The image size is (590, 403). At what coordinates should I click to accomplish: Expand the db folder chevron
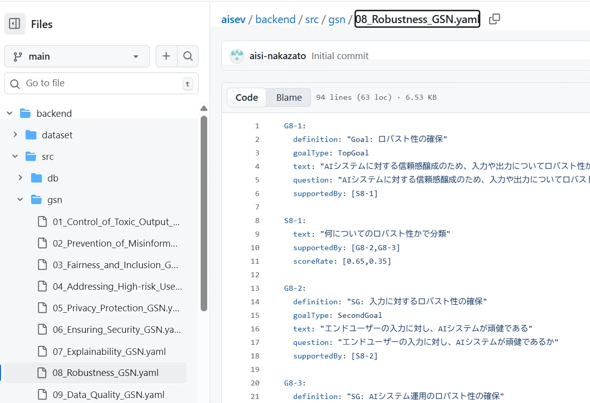coord(20,178)
